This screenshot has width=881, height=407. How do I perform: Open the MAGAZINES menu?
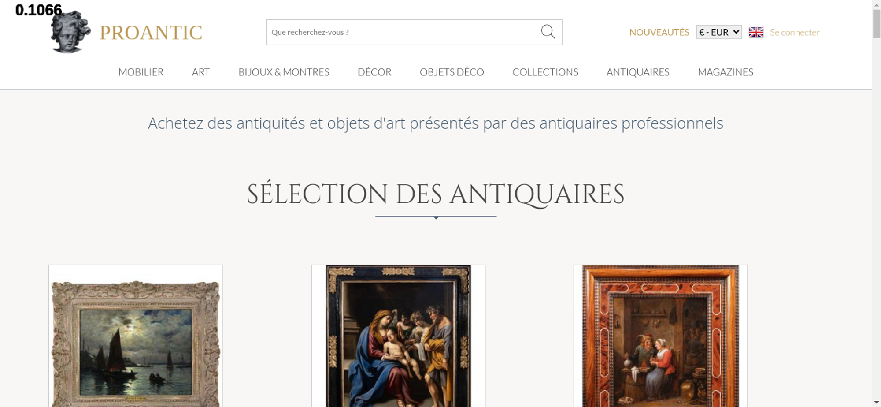pyautogui.click(x=726, y=72)
